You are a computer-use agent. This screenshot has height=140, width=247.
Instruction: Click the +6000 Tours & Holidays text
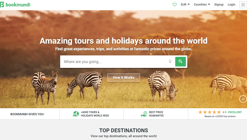pos(95,114)
